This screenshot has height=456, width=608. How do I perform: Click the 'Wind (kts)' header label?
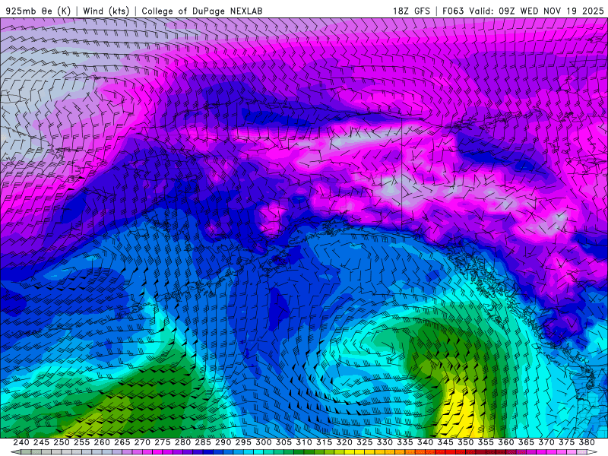tap(106, 11)
